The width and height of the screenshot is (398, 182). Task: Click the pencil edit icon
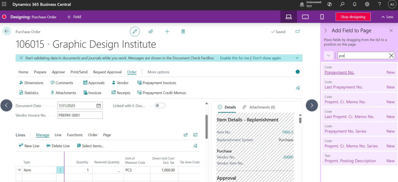pyautogui.click(x=135, y=32)
